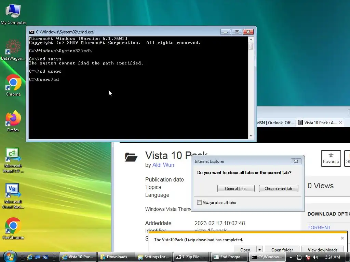Click Addeddate value 2023-02-12 10:02:48
The width and height of the screenshot is (350, 262).
pos(220,223)
